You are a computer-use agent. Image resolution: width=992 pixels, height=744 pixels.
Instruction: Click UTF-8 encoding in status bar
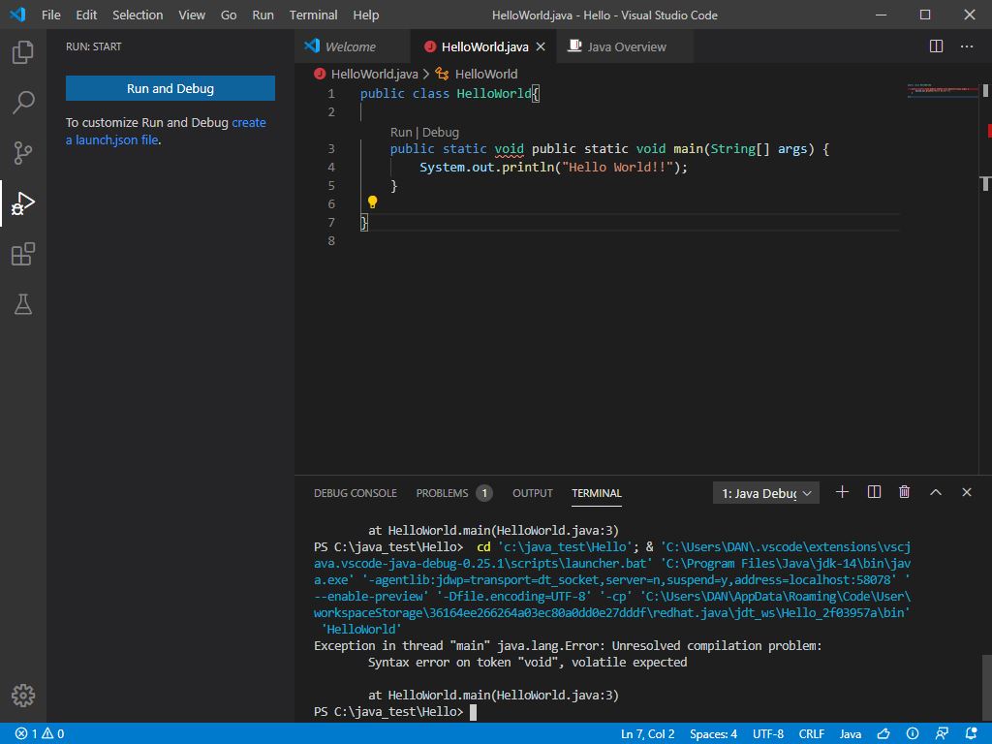click(768, 734)
